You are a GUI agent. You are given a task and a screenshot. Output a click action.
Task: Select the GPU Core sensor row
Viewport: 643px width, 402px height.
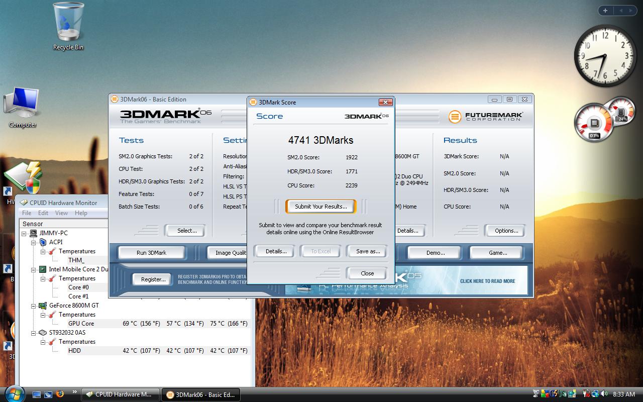point(159,324)
